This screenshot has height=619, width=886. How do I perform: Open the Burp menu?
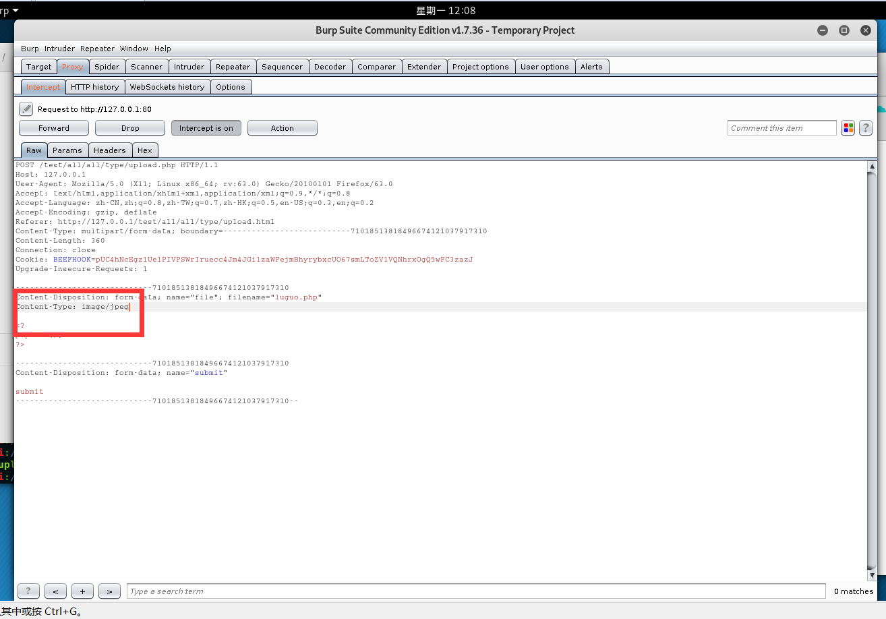pos(30,49)
